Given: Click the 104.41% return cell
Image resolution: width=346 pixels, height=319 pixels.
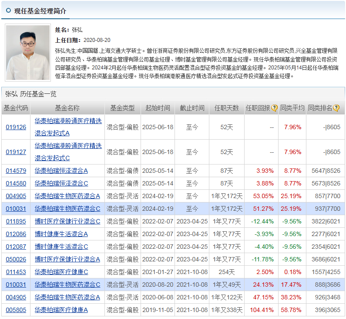Looking at the screenshot, I should (x=262, y=310).
